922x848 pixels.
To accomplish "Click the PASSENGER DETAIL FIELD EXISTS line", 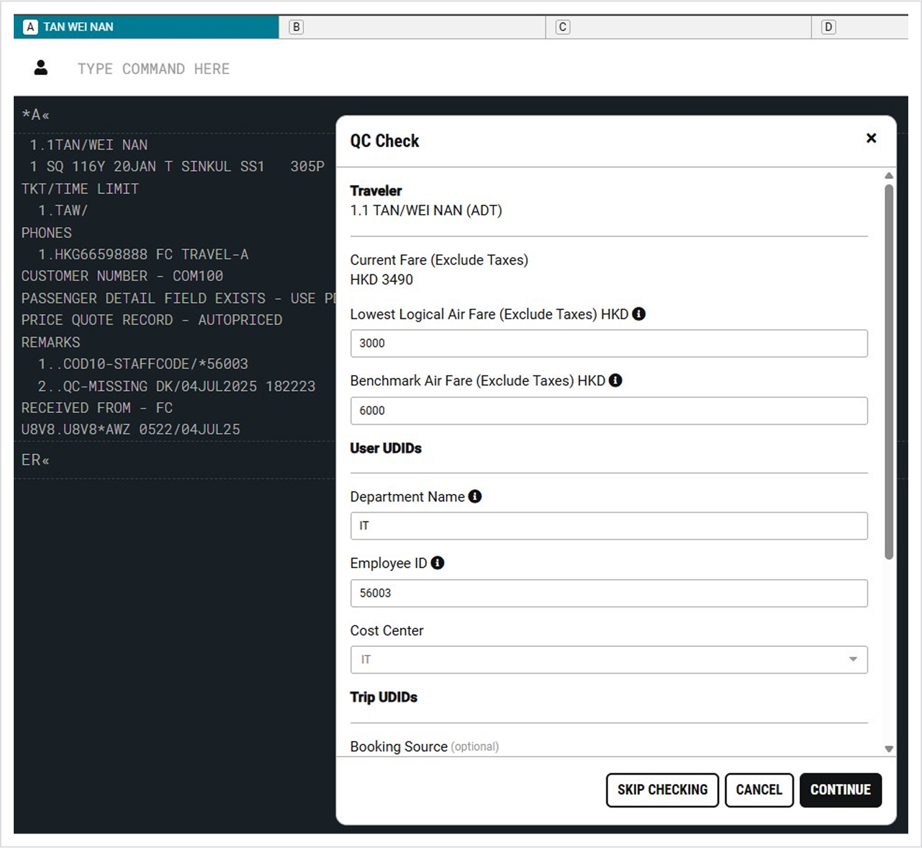I will 178,298.
